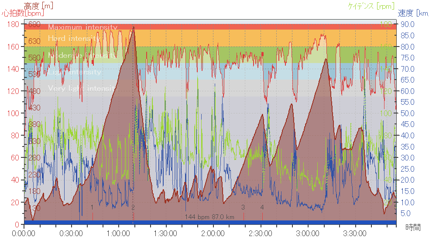
Task: Click the 35.0 speed axis value
Action: tap(408, 147)
